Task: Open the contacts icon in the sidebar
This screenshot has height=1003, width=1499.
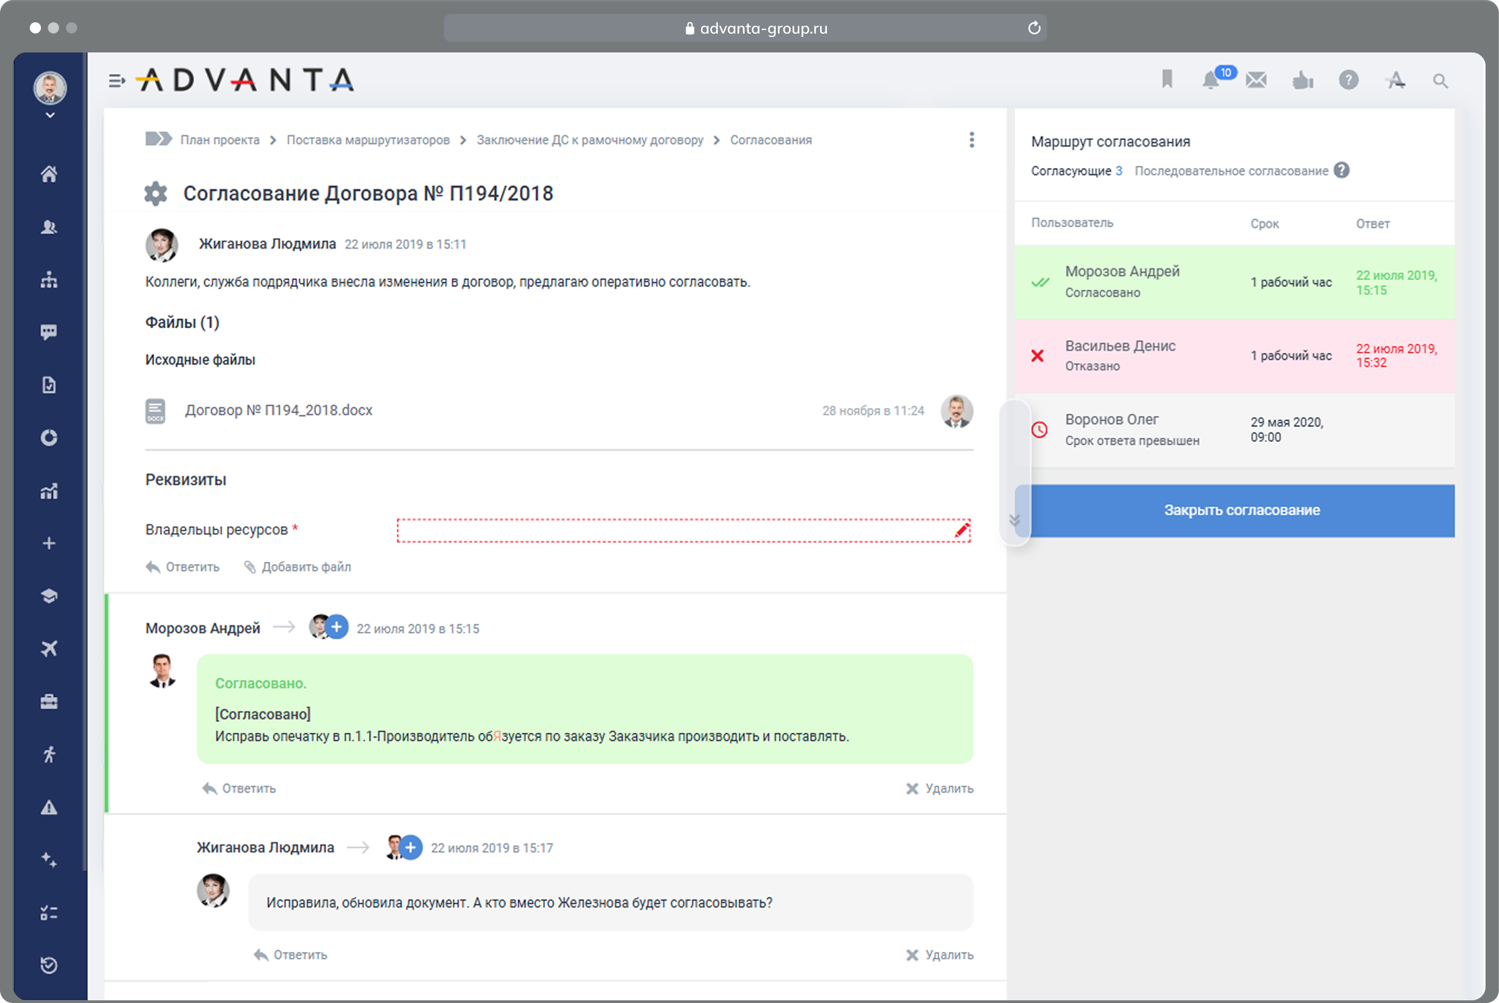Action: 50,227
